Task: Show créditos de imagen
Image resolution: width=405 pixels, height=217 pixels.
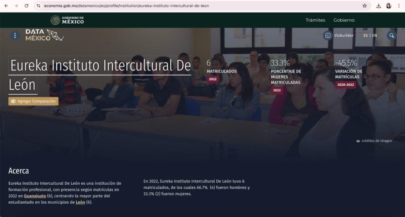Action: click(374, 141)
